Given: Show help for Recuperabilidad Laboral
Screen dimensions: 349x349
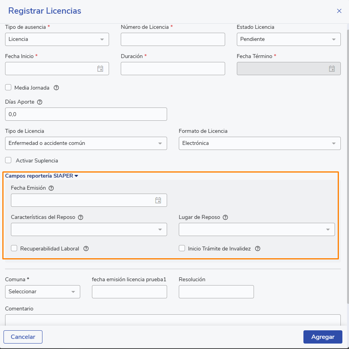Looking at the screenshot, I should click(86, 249).
